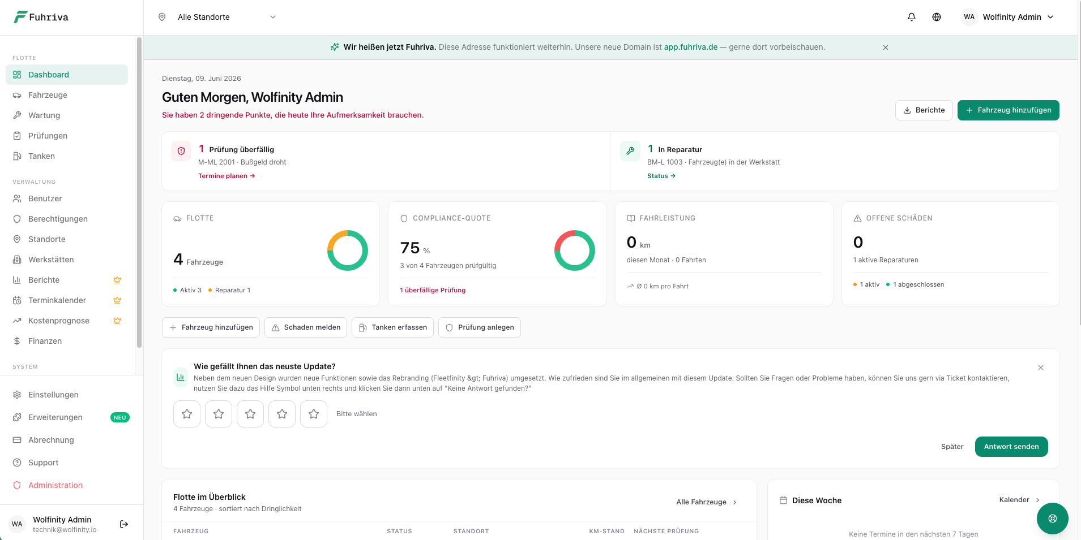Open Standorte in sidebar
The height and width of the screenshot is (540, 1081).
coord(67,239)
